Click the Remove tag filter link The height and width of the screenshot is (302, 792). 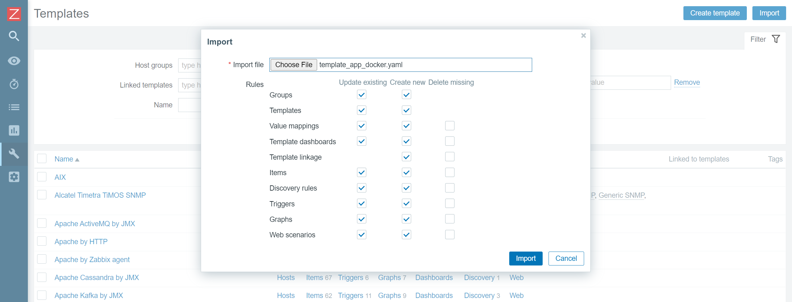pos(687,82)
